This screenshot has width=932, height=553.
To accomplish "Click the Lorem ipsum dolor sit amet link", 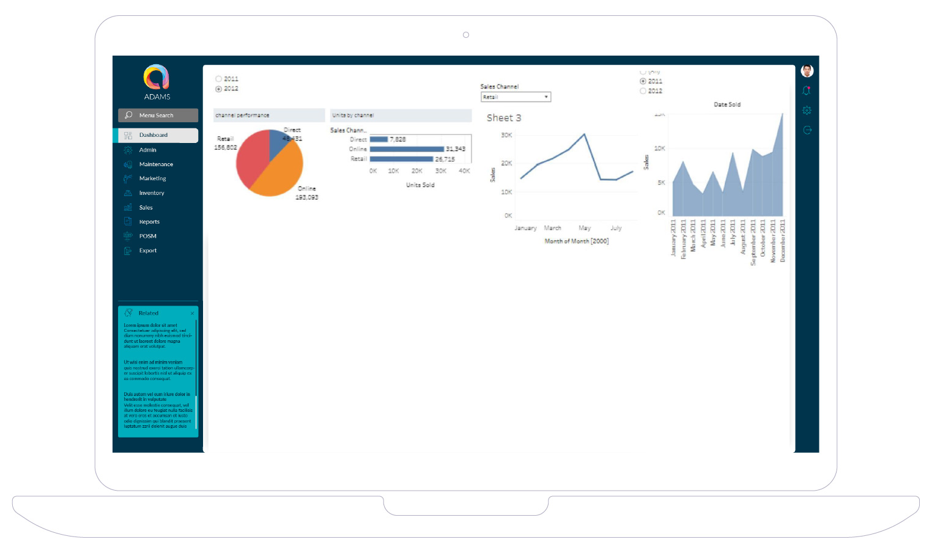I will point(150,325).
